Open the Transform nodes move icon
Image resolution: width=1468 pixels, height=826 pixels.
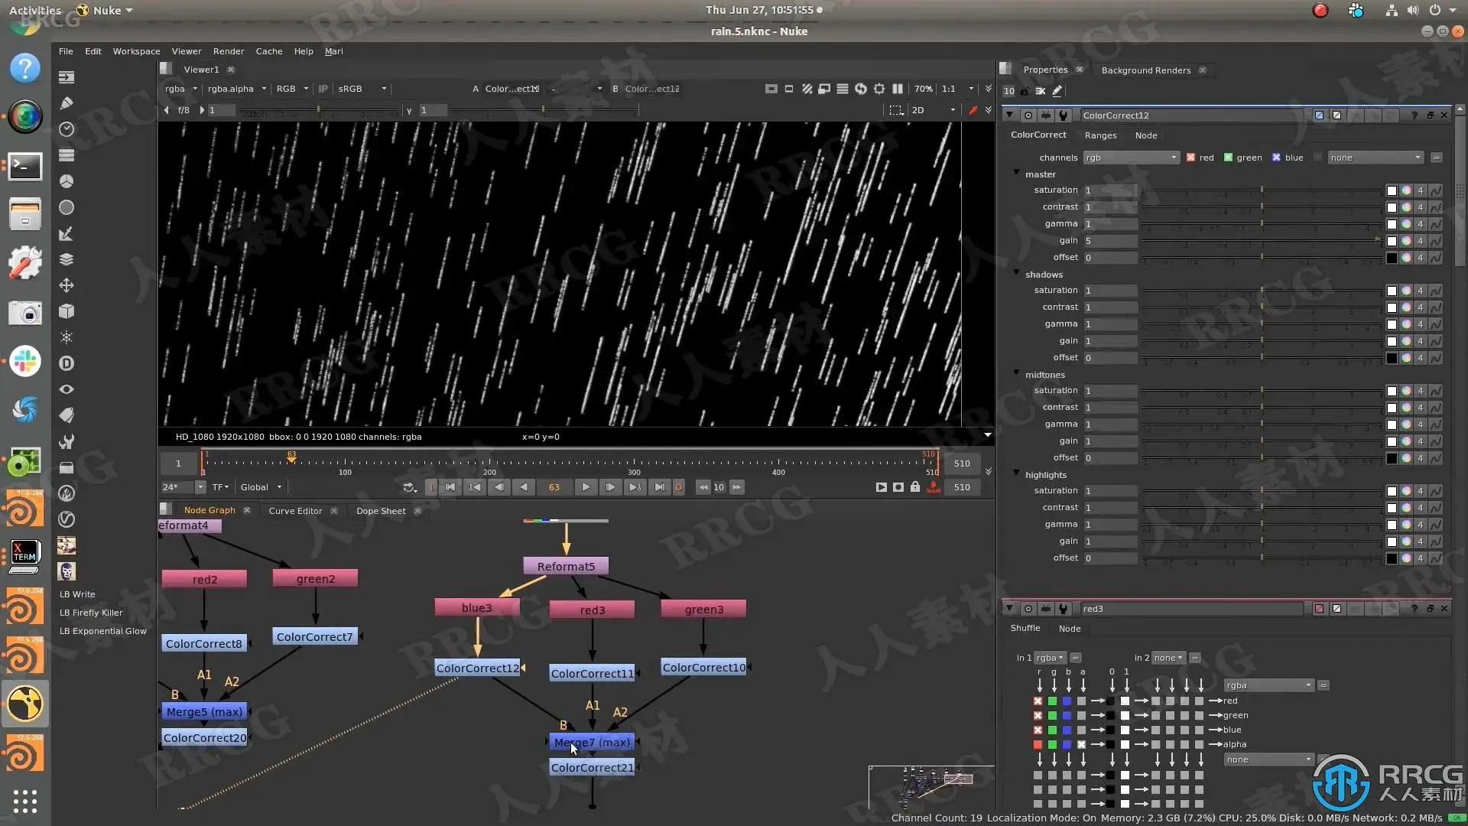(x=67, y=285)
